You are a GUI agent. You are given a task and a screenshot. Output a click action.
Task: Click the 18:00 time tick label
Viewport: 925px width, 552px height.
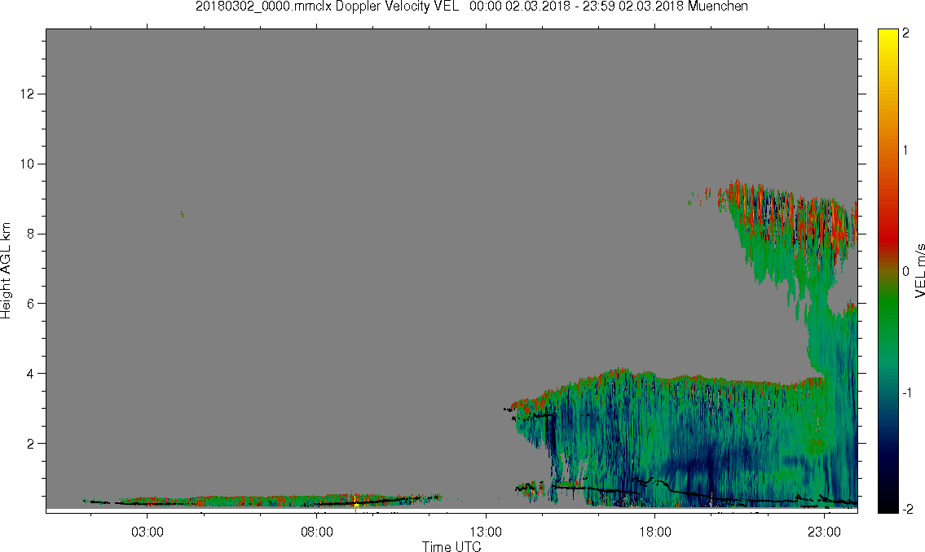coord(655,532)
